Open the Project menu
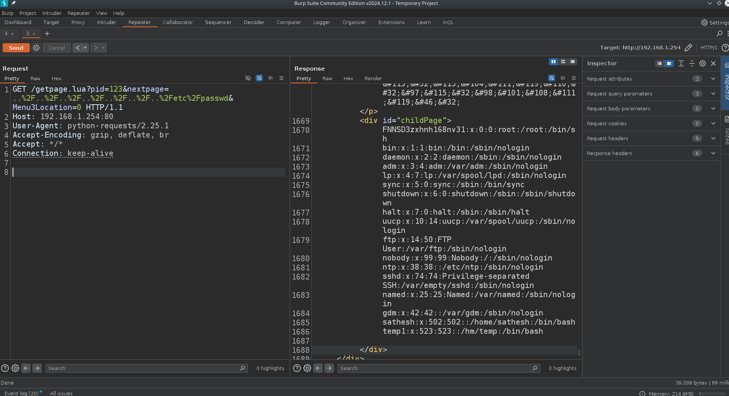 [28, 13]
